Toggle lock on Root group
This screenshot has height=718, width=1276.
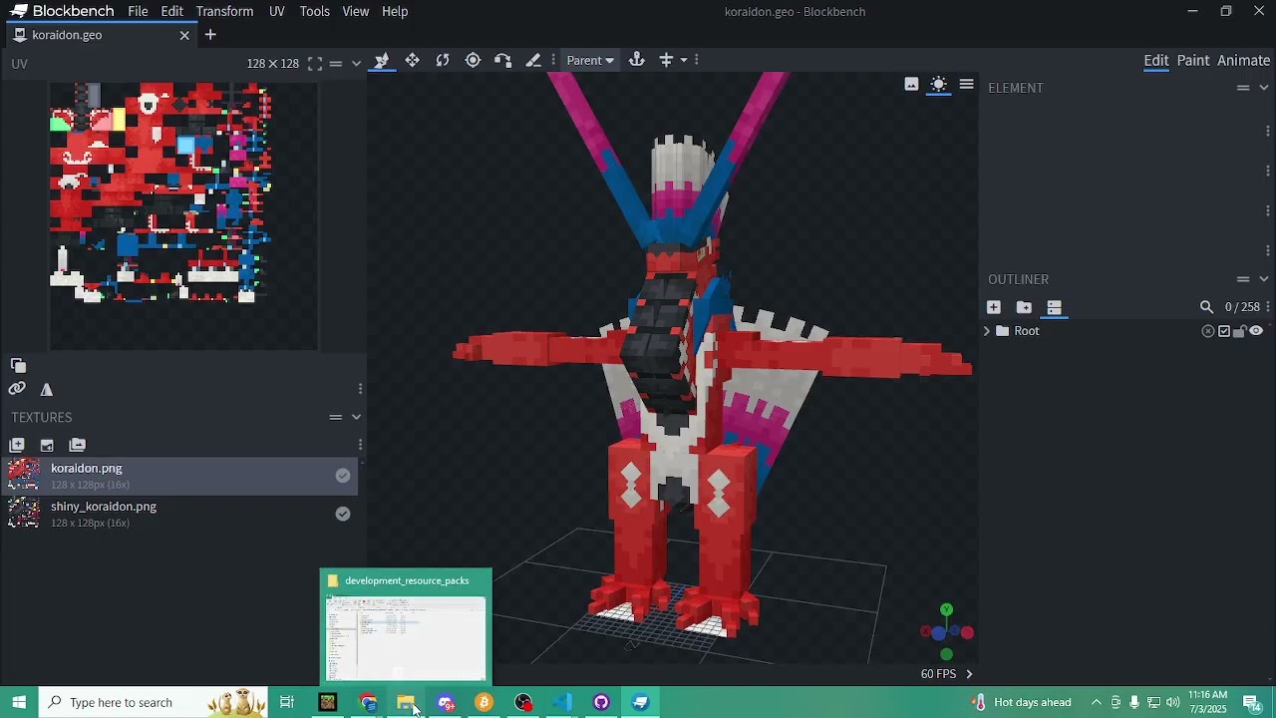(1240, 331)
